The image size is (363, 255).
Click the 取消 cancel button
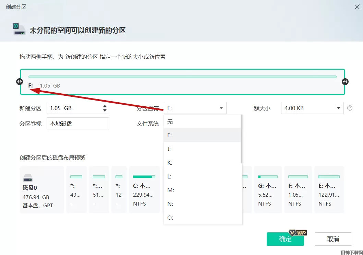(x=333, y=239)
